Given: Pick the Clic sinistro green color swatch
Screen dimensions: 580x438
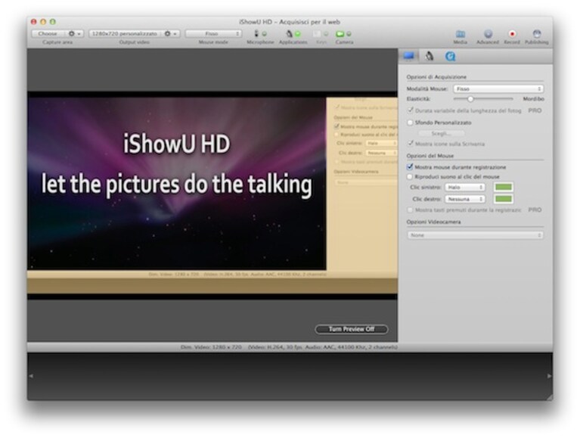Looking at the screenshot, I should tap(504, 187).
